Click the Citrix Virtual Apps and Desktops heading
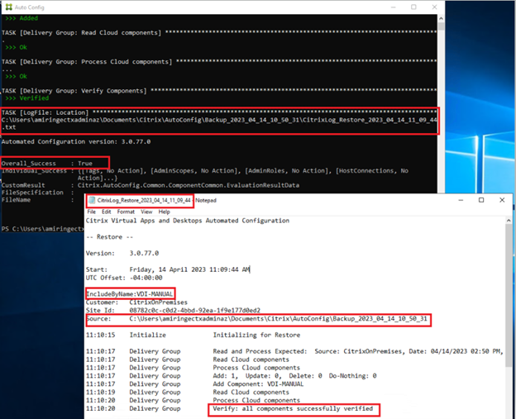 [188, 221]
